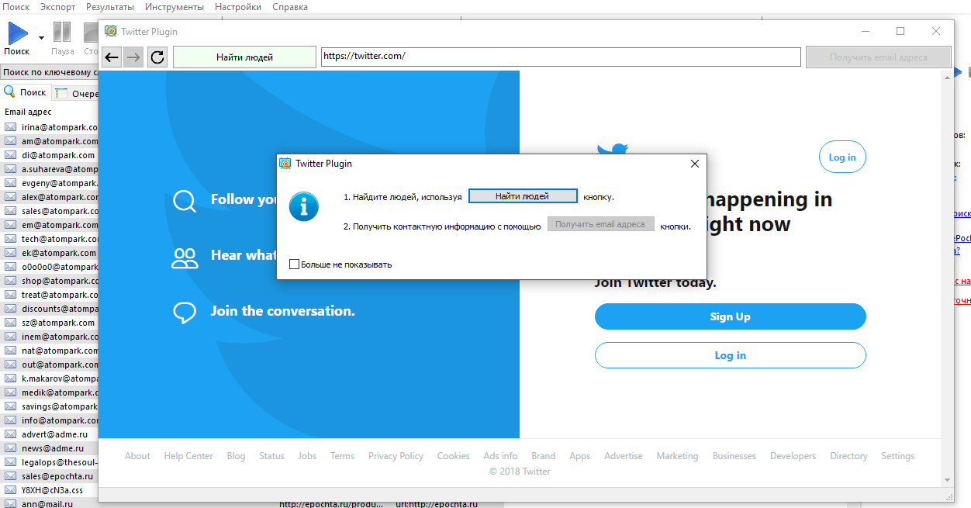Open the Brand footer link
Screen dimensions: 971x508
543,456
